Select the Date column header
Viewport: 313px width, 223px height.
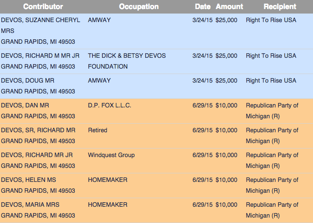(203, 7)
